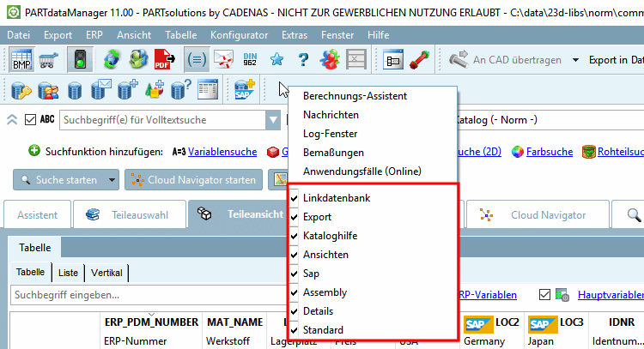This screenshot has height=349, width=644.
Task: Click the SAP database plus icon
Action: [x=245, y=90]
